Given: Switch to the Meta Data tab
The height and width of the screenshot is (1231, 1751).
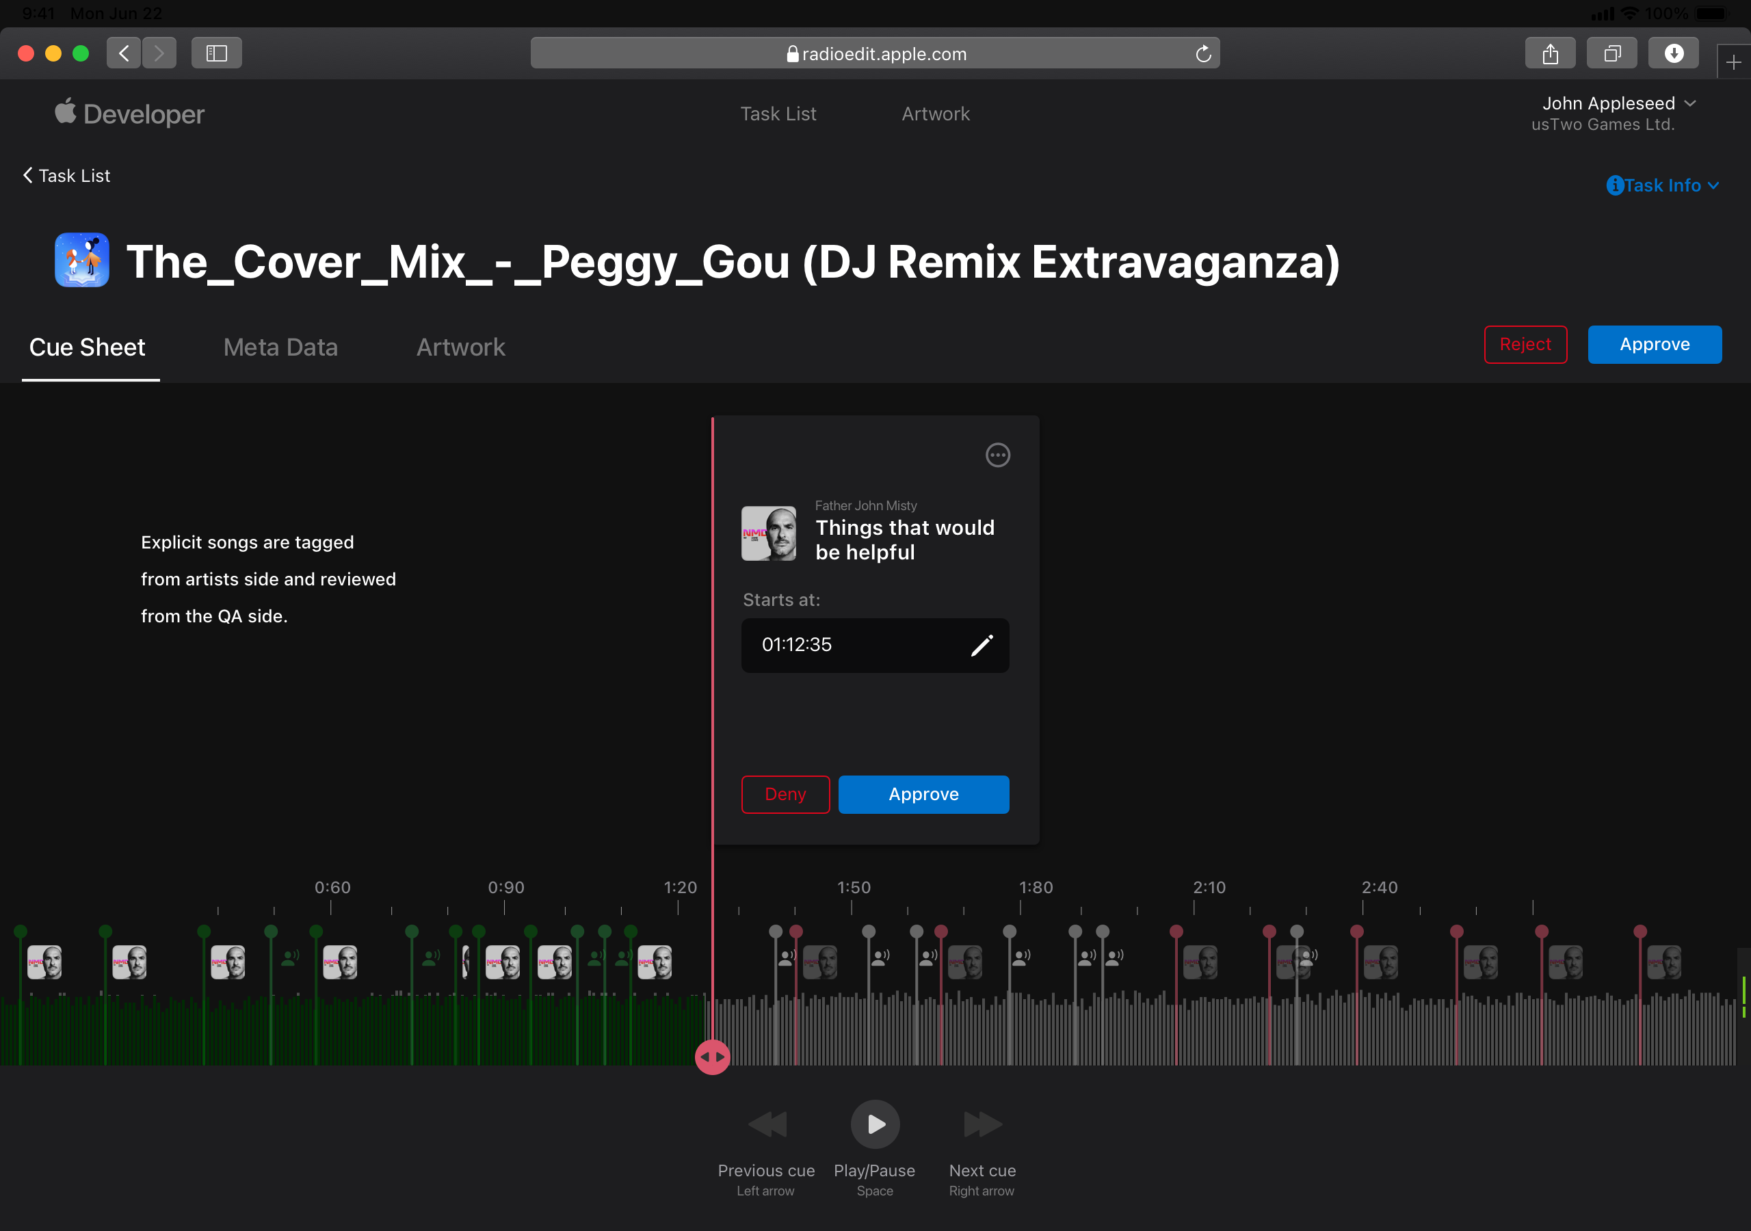Looking at the screenshot, I should pos(280,347).
